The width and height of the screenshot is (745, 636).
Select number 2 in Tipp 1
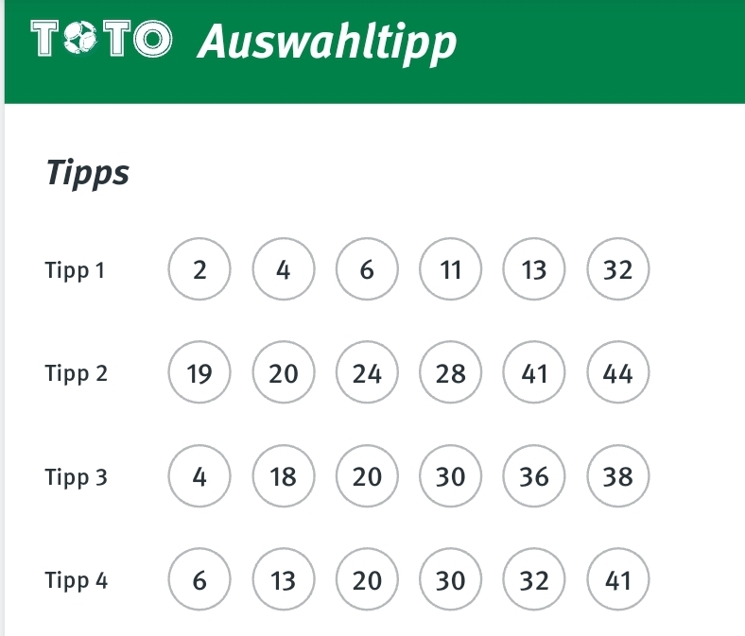(199, 268)
